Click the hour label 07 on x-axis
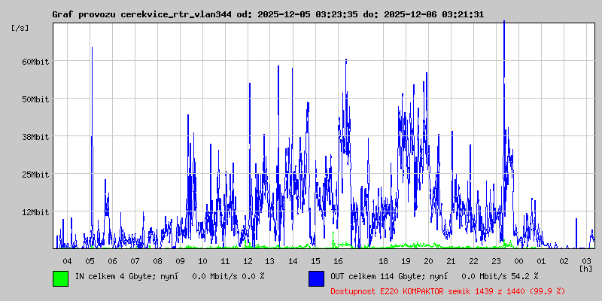The width and height of the screenshot is (602, 301). 135,261
